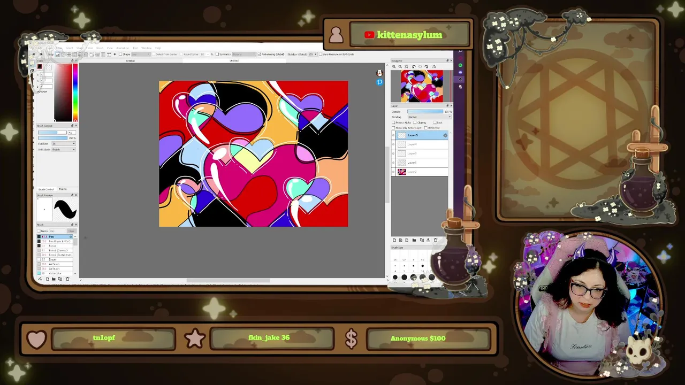
Task: Delete the layer using the trash icon
Action: point(436,240)
